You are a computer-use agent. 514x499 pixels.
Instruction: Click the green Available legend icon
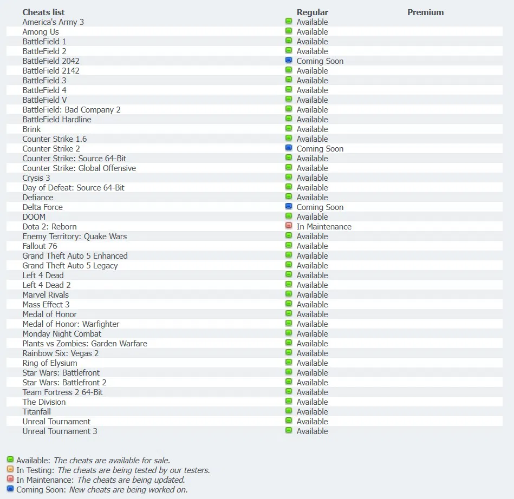coord(10,459)
